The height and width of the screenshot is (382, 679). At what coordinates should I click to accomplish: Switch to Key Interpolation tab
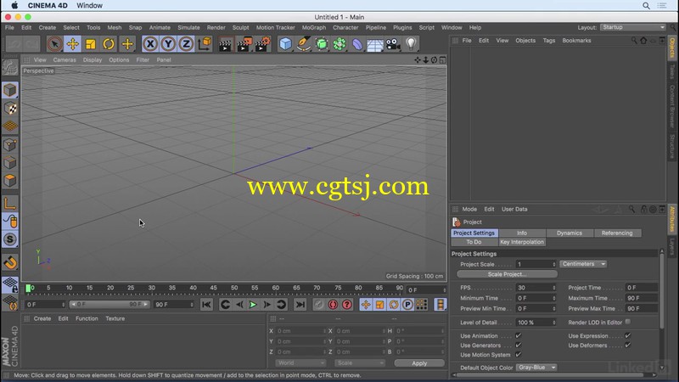coord(522,242)
